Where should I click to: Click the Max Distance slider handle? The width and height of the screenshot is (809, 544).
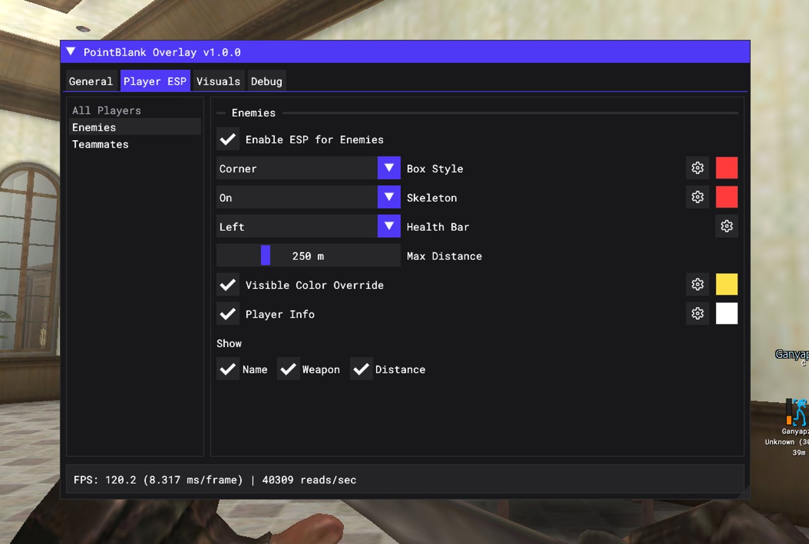[x=265, y=255]
